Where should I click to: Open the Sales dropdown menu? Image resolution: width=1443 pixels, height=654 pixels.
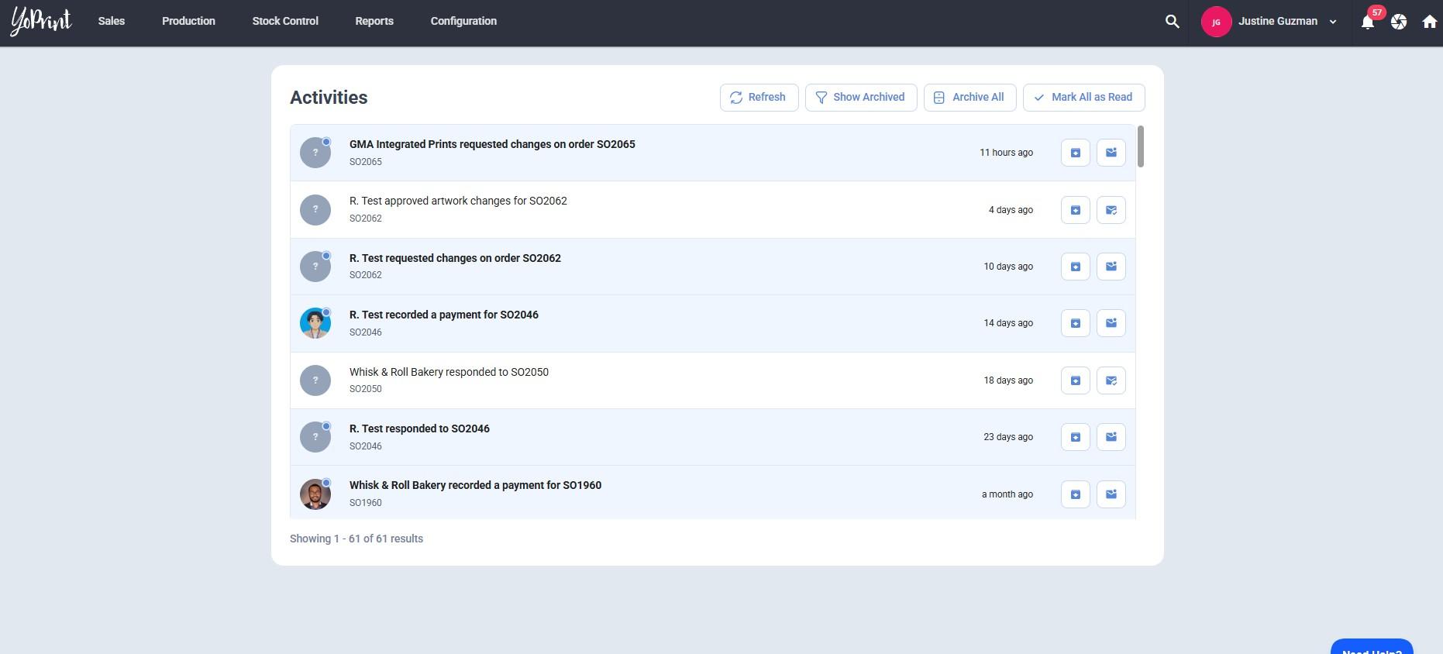[112, 22]
